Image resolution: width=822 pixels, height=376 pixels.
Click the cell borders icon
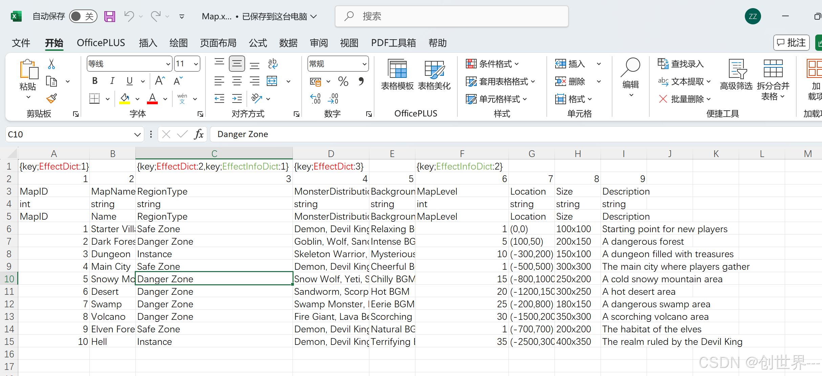click(x=94, y=99)
